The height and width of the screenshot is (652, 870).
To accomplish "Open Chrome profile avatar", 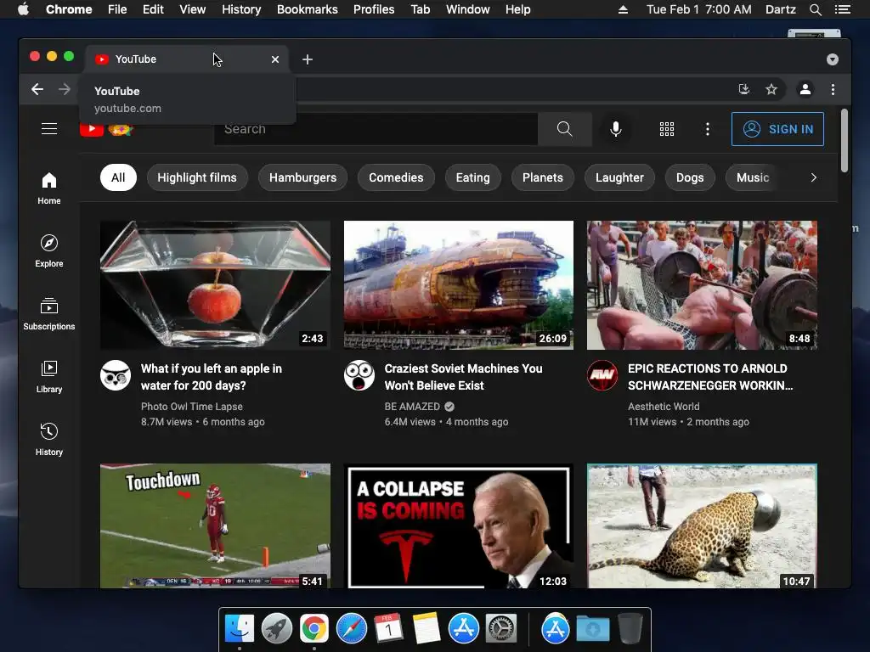I will coord(805,89).
